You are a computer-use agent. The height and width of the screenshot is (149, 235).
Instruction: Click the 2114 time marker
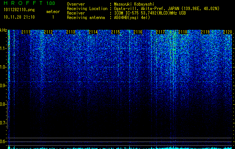click(93, 32)
